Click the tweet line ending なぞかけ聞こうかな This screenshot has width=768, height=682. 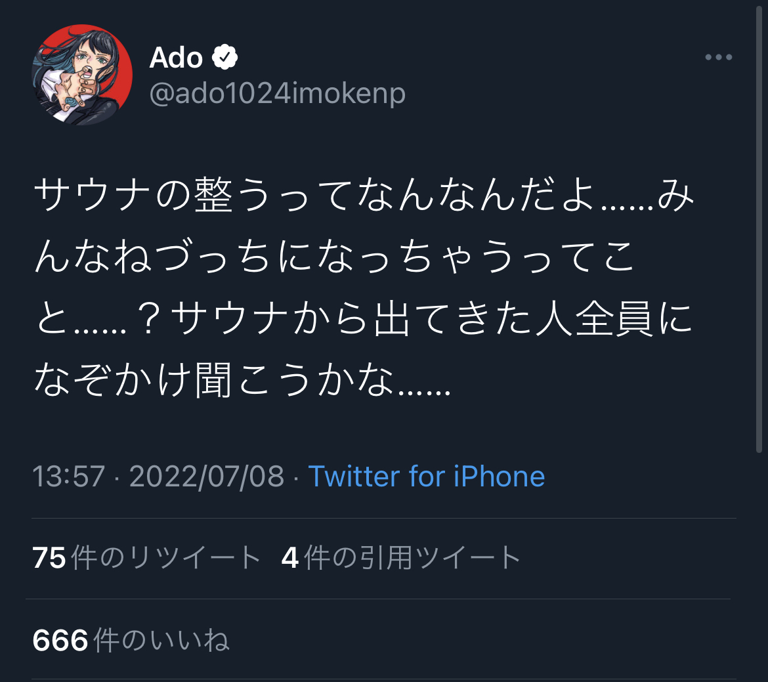click(x=242, y=379)
